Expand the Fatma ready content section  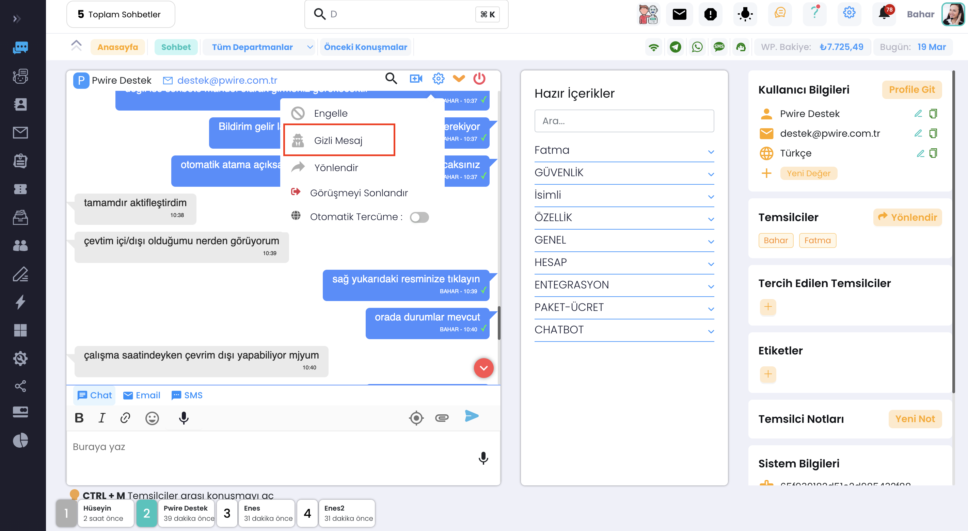[x=624, y=151]
